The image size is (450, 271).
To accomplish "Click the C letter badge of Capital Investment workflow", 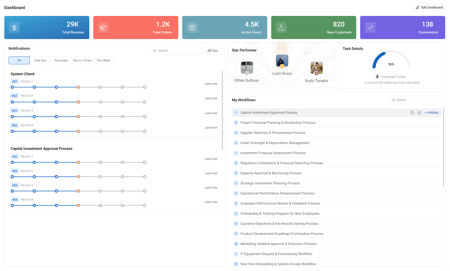I will (x=236, y=113).
